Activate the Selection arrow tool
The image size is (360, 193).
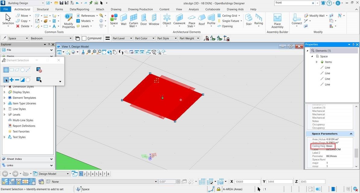(x=8, y=20)
